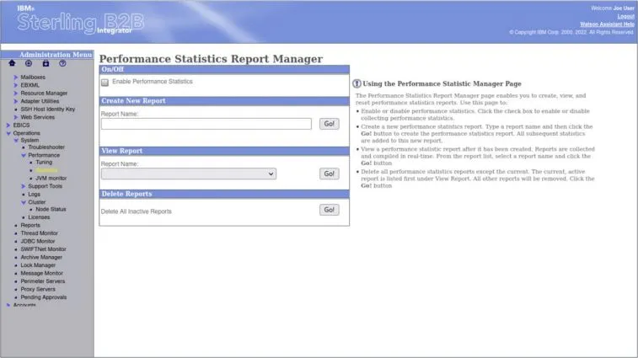
Task: Open Logs menu item
Action: pos(35,194)
